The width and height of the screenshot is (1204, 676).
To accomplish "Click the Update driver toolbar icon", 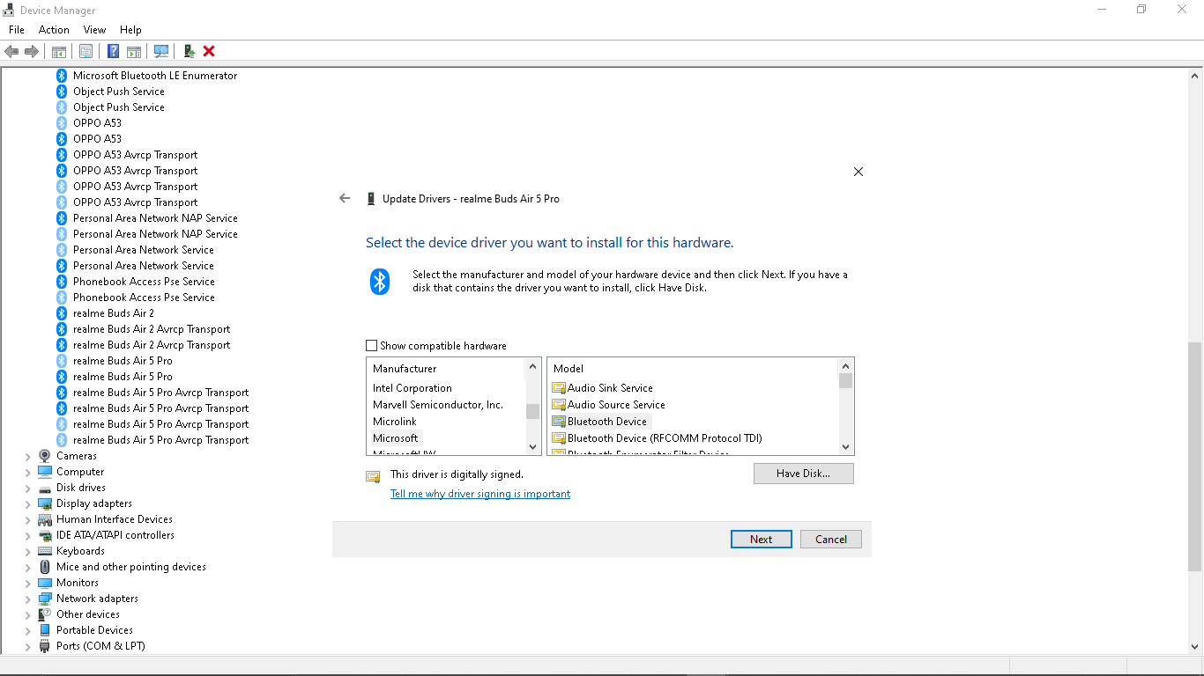I will click(189, 51).
